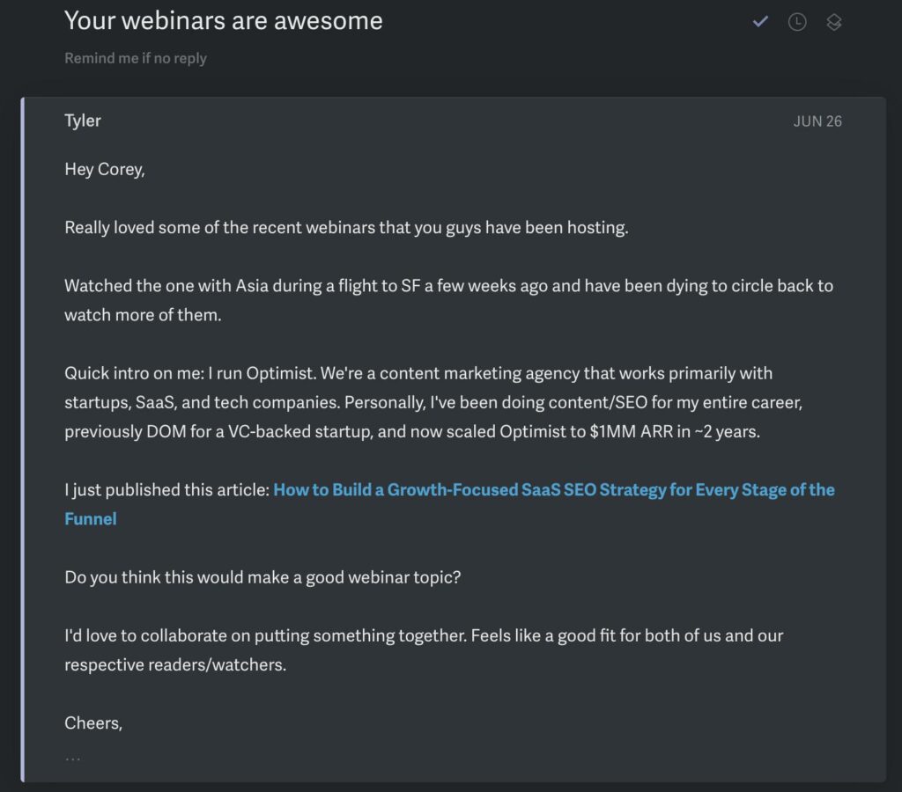Click the subject 'Your webinars are awesome'

click(223, 21)
